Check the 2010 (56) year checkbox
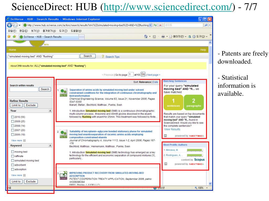The width and height of the screenshot is (269, 201). pos(13,117)
